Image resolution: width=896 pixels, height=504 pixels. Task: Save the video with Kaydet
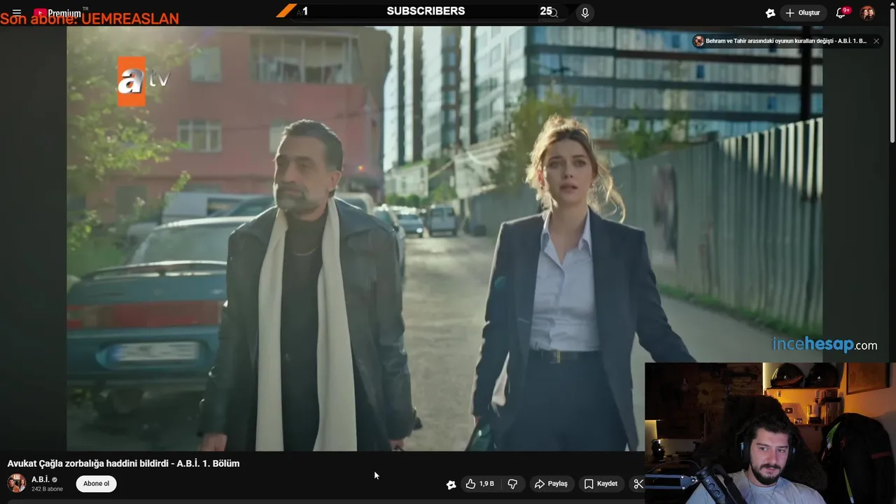[x=601, y=484]
